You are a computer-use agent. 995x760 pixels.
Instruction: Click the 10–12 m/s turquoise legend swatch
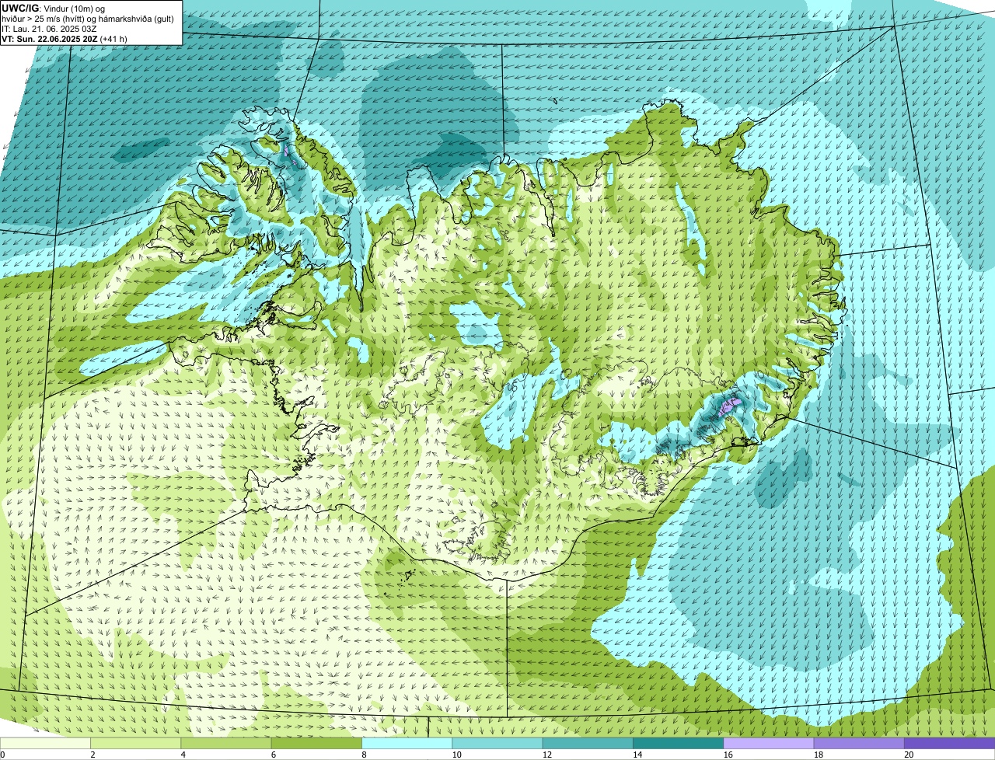(497, 743)
